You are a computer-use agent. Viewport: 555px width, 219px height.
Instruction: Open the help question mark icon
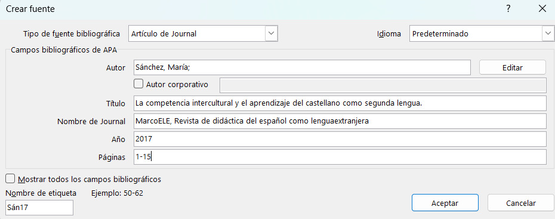[x=508, y=9]
